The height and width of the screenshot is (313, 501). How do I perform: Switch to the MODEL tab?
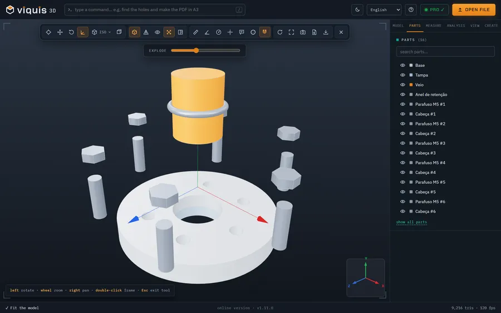(x=398, y=26)
